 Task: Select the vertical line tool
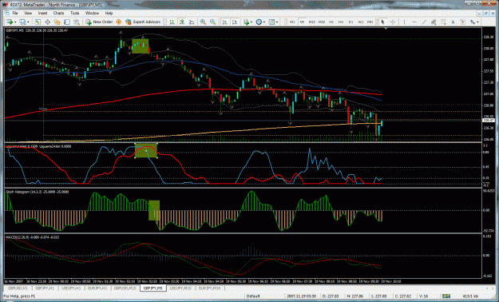pos(404,22)
